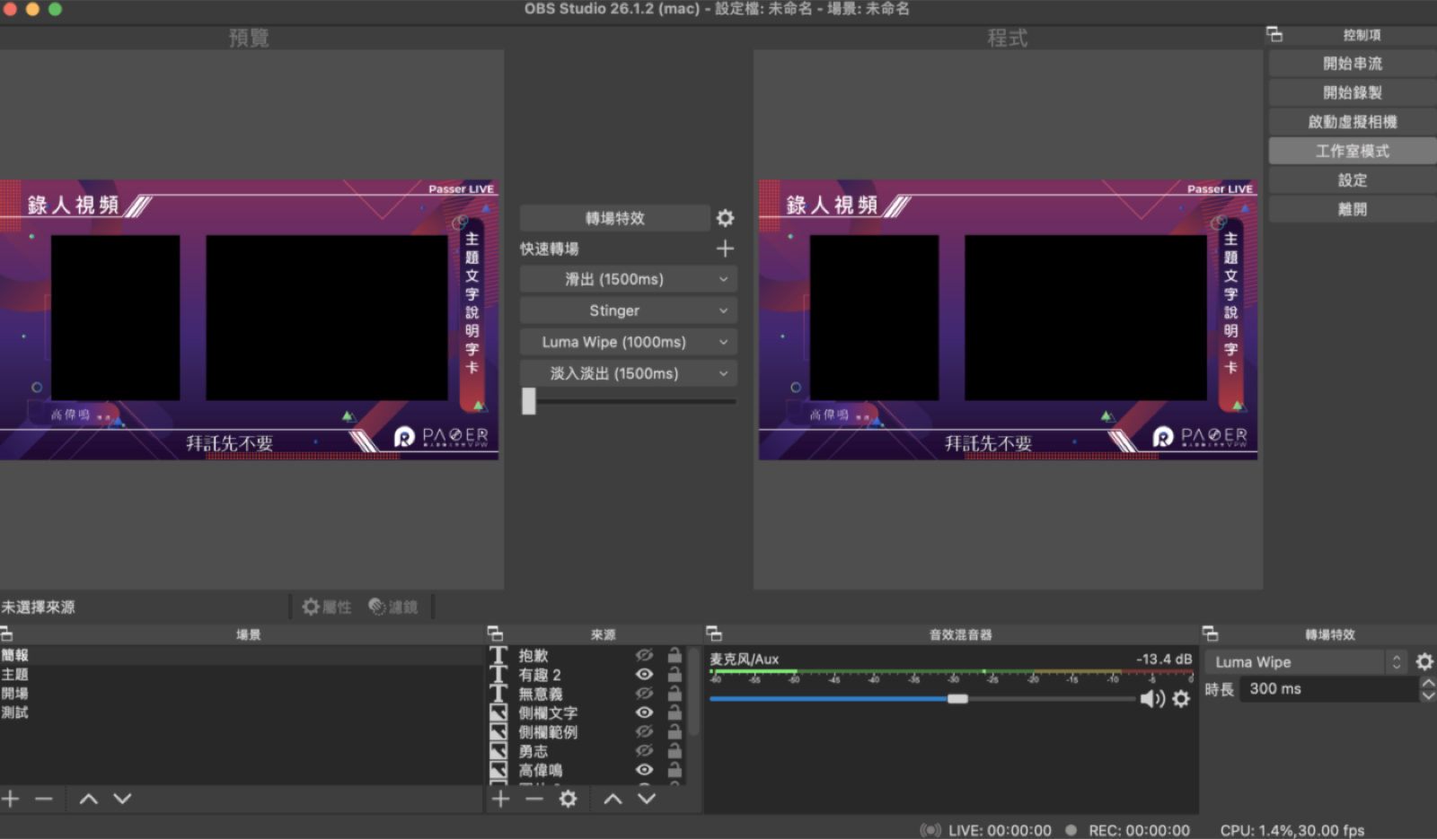
Task: Move selected scene up with arrow
Action: point(88,799)
